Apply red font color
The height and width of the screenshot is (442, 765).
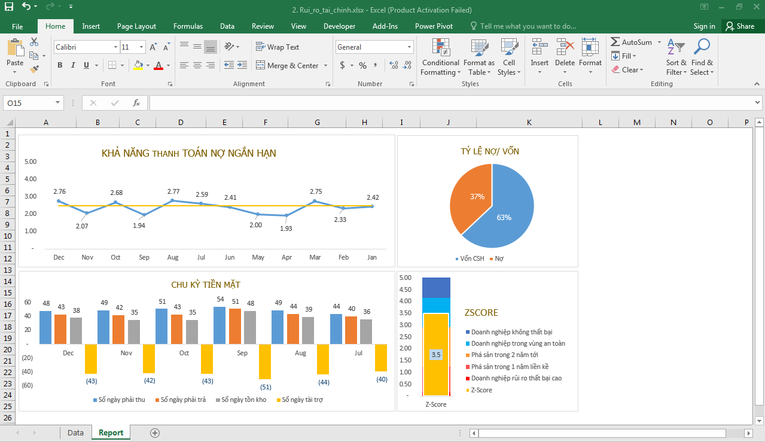click(x=159, y=65)
